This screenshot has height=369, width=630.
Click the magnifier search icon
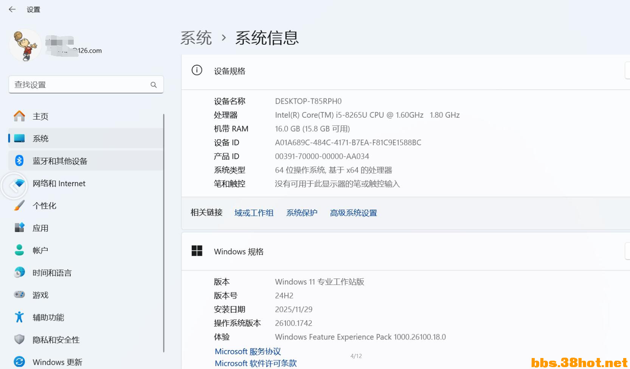(154, 85)
